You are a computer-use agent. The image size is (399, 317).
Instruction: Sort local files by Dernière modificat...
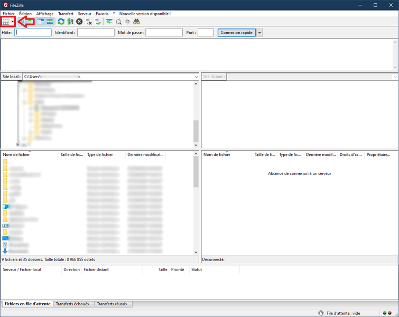[x=145, y=154]
